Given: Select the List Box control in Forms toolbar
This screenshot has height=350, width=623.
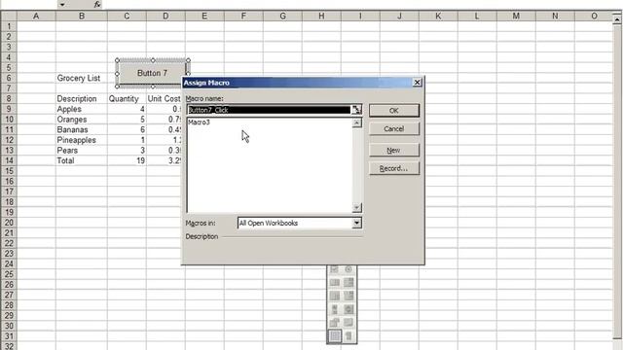Looking at the screenshot, I should point(334,283).
